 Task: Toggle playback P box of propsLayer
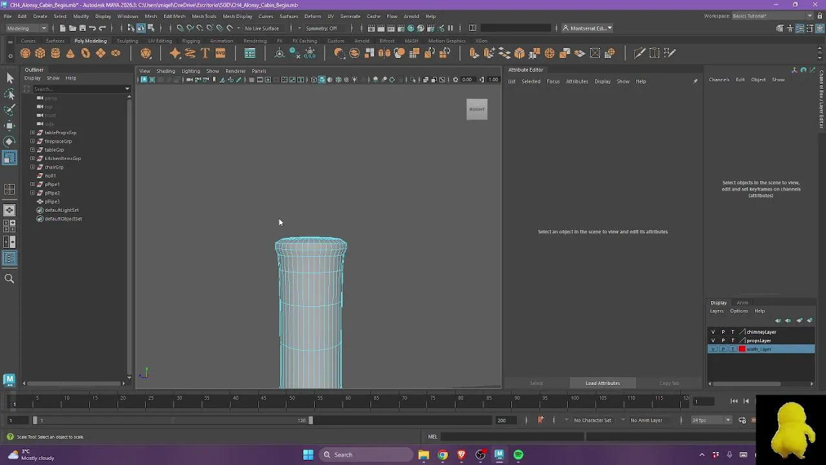[723, 340]
